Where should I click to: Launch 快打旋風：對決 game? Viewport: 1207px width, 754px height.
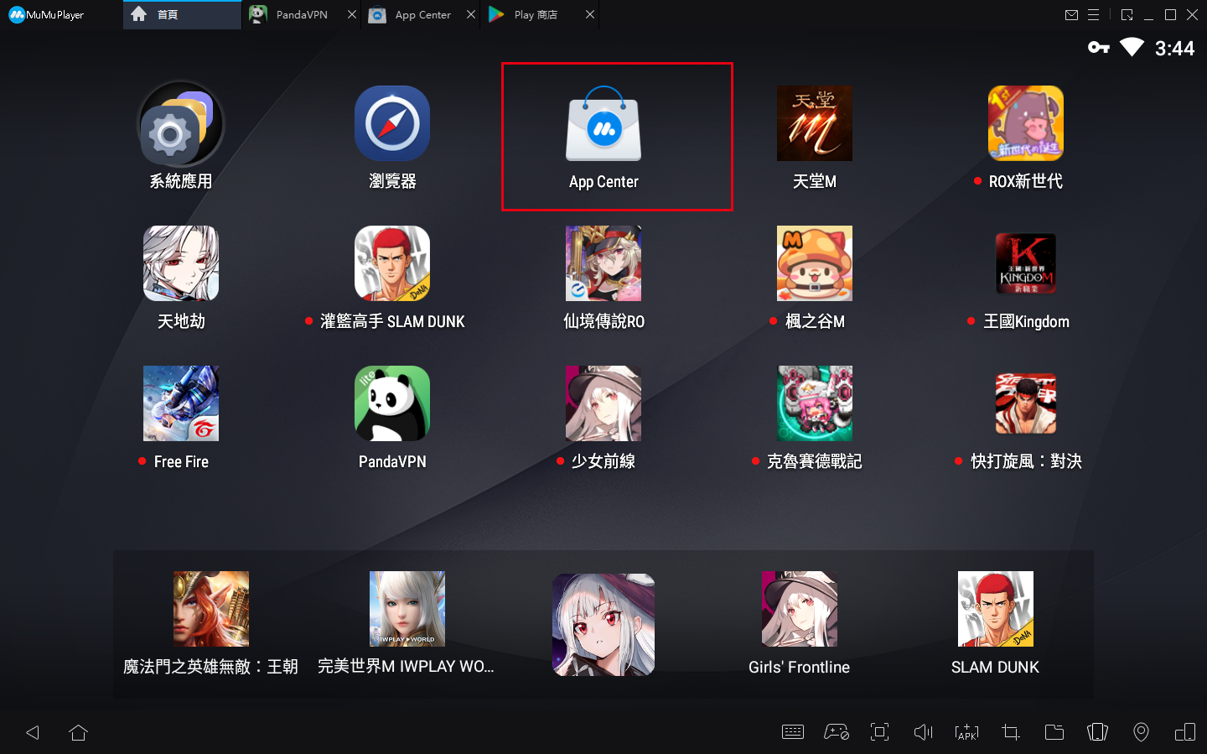click(1026, 403)
